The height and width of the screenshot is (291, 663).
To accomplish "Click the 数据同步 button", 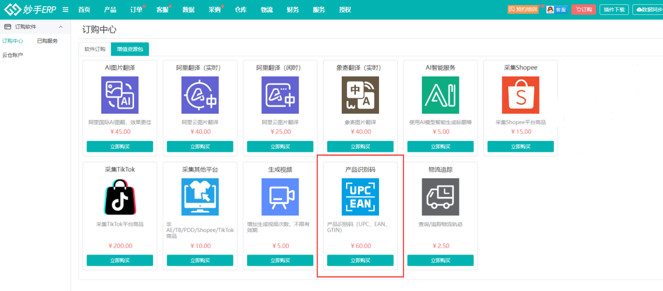I will coord(648,9).
